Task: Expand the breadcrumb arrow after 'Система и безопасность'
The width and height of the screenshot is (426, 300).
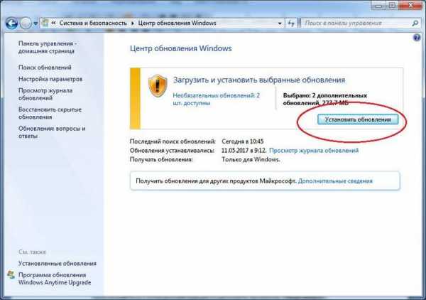Action: point(133,23)
